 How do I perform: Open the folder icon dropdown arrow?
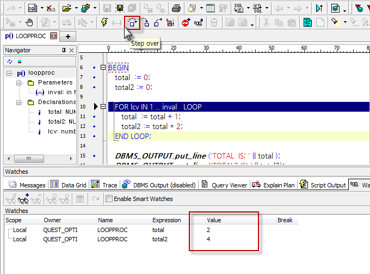(x=76, y=9)
